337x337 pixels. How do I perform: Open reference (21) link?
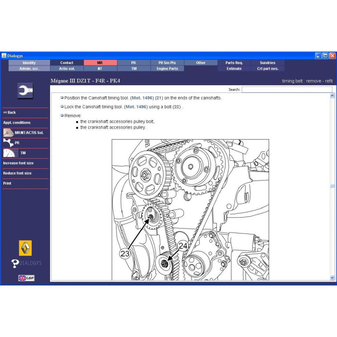coord(159,98)
